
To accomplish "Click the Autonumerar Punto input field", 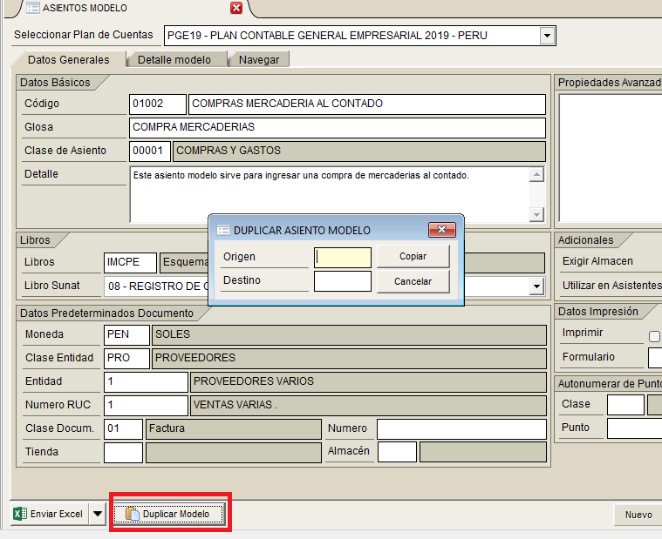I will point(635,428).
